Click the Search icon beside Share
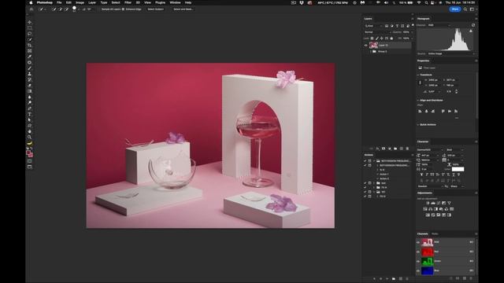 click(465, 9)
